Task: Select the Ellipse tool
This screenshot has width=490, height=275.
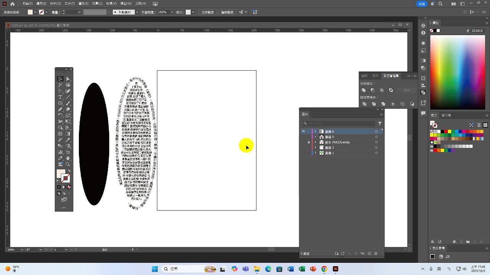Action: [x=60, y=104]
